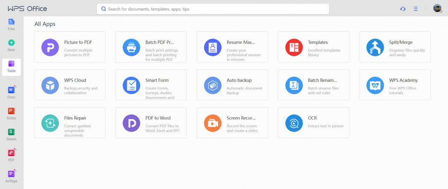The image size is (448, 189).
Task: Click the PDF to Word purple icon
Action: (x=132, y=123)
